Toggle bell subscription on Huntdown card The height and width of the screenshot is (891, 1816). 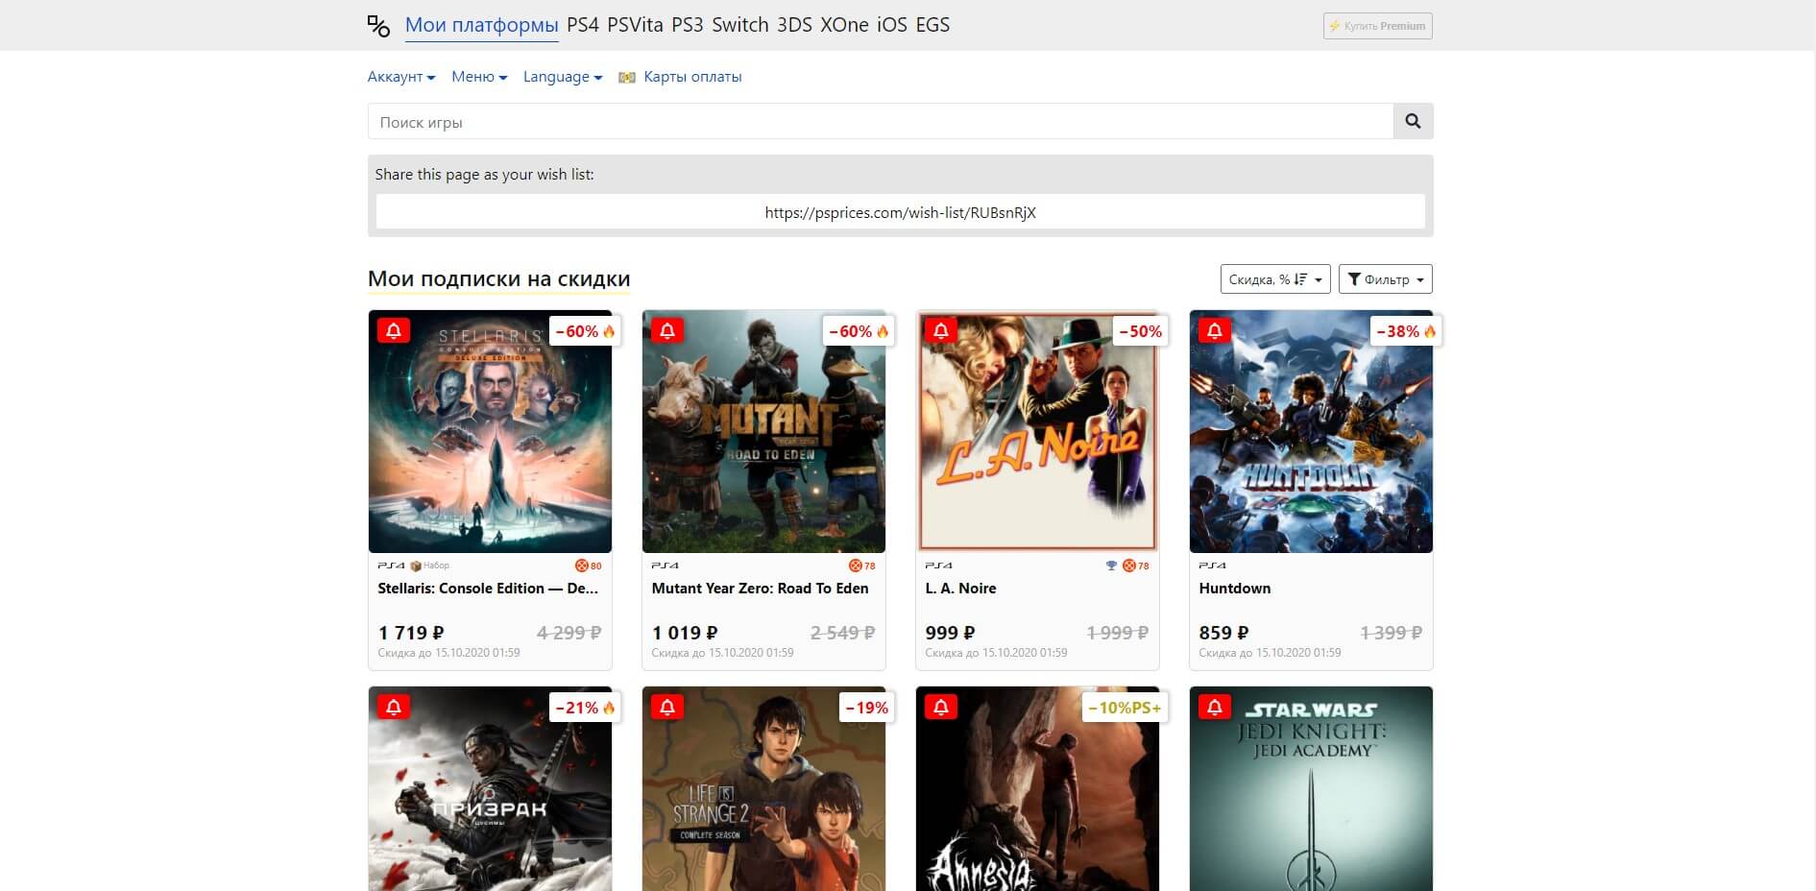(1215, 330)
